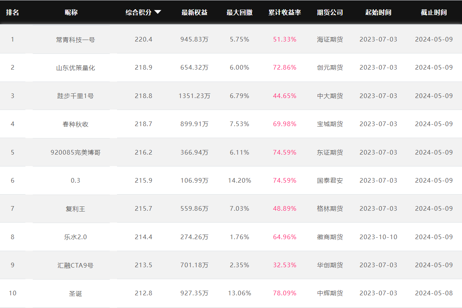Select futures company 中大期货
Viewport: 462px width, 308px height.
click(x=330, y=96)
